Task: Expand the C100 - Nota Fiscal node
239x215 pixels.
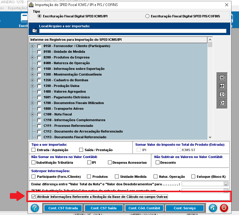Action: point(32,115)
